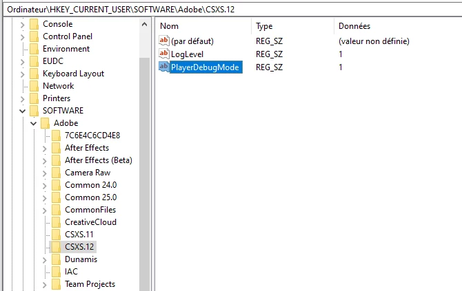Click the SOFTWARE folder icon
Screen dimensions: 462x291
[x=34, y=111]
